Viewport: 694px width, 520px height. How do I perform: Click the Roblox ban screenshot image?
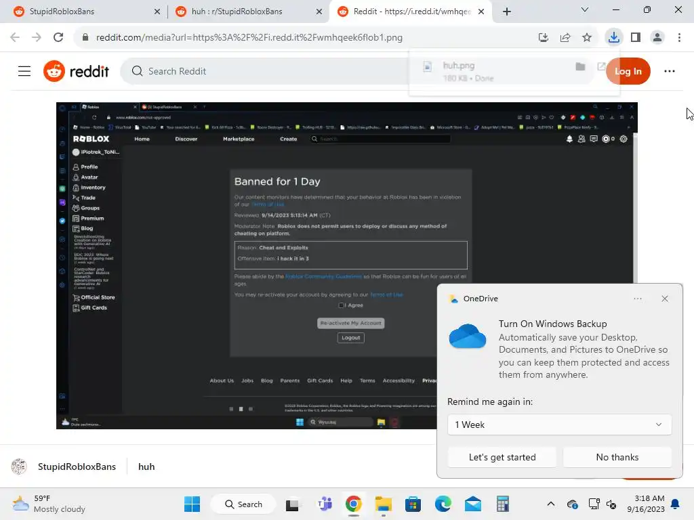[346, 265]
